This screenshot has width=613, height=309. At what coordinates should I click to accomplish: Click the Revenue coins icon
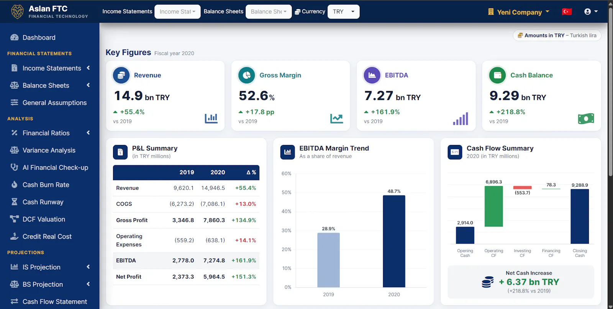(121, 75)
